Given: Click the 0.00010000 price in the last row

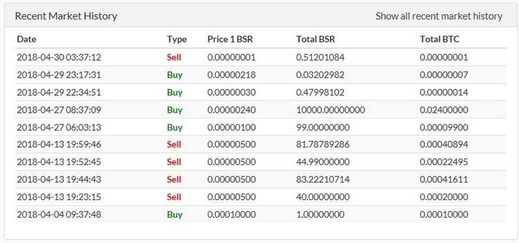Looking at the screenshot, I should click(231, 214).
